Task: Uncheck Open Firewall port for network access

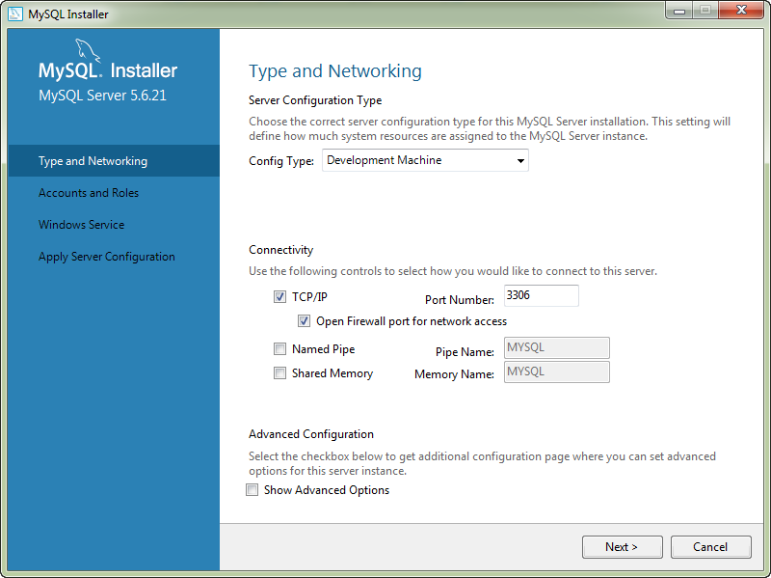Action: 304,321
